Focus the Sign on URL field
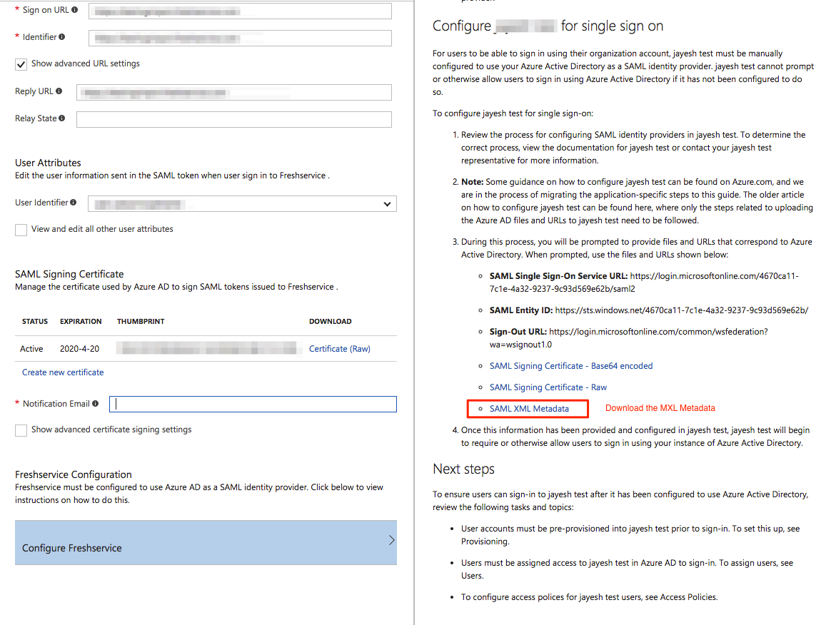831x625 pixels. (240, 11)
